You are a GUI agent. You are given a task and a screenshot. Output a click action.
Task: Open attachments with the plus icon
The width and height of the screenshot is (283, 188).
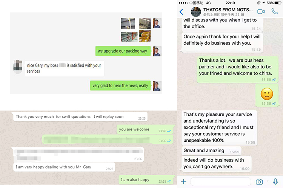183,182
